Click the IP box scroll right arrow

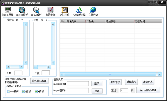coord(49,67)
